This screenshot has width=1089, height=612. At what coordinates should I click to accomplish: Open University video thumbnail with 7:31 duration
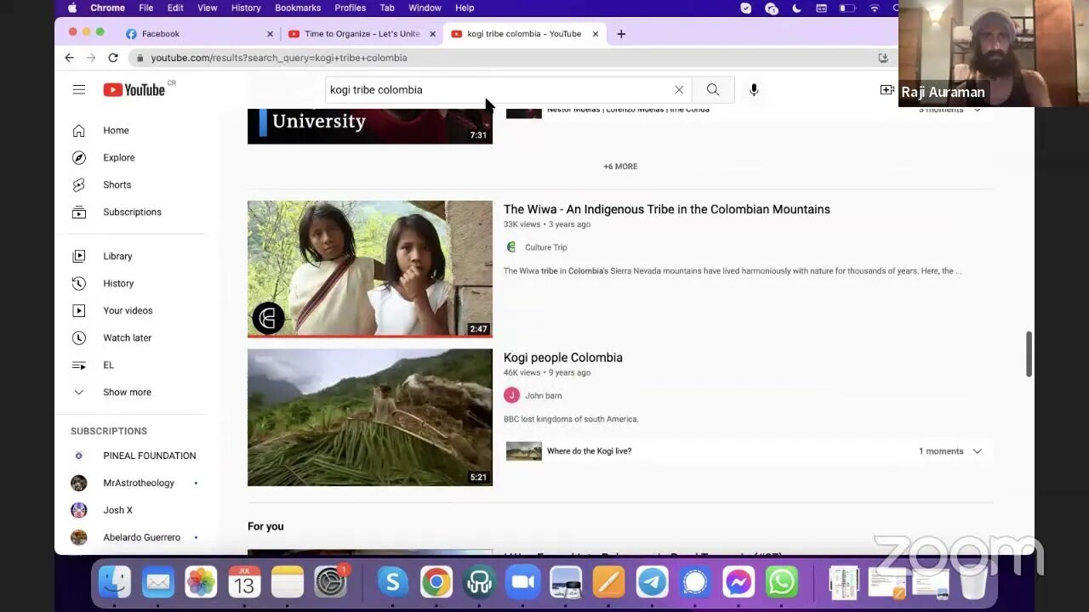[370, 127]
